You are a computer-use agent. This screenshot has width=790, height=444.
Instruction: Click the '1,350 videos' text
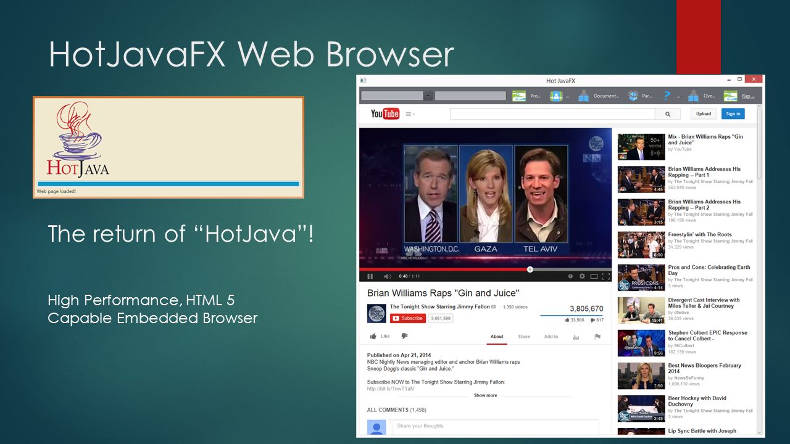point(515,307)
